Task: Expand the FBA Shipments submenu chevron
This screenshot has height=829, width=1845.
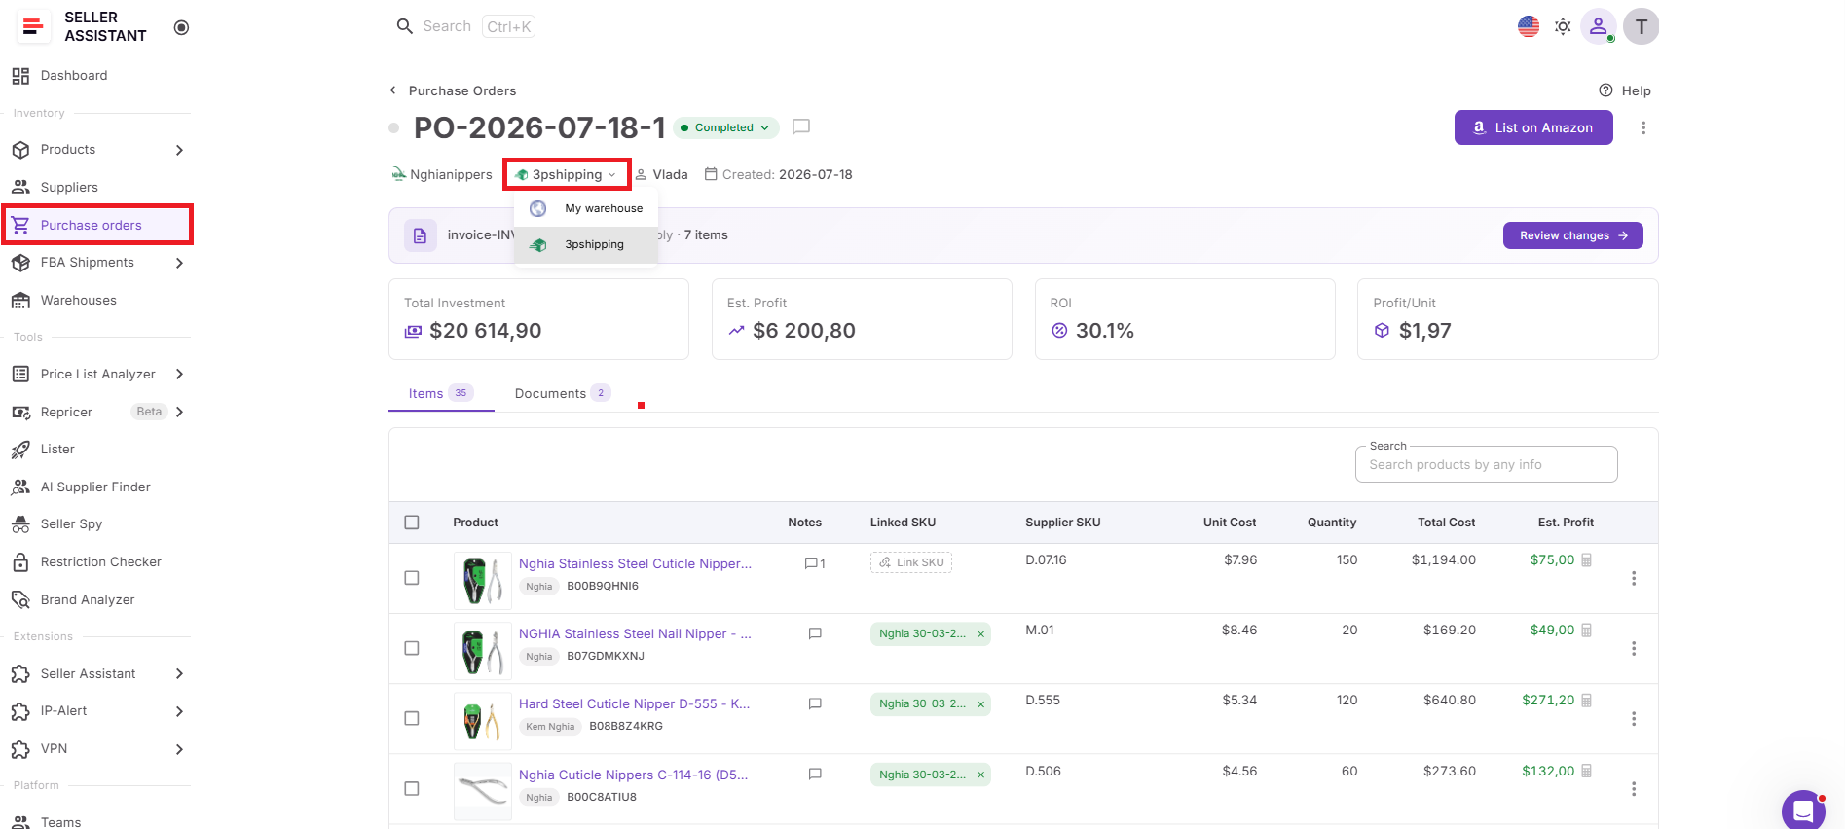Action: coord(179,263)
